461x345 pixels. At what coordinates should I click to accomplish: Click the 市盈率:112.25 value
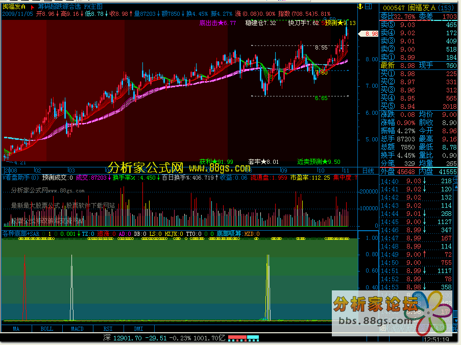[310, 178]
